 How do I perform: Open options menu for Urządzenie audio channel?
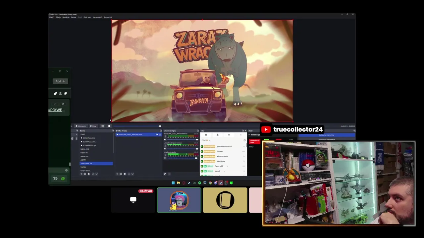pyautogui.click(x=165, y=155)
